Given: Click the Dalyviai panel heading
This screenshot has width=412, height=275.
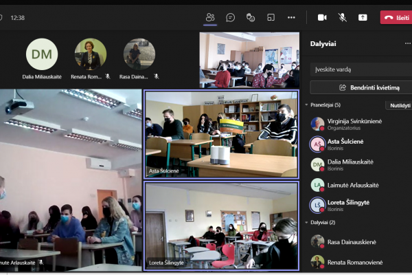Looking at the screenshot, I should 323,44.
